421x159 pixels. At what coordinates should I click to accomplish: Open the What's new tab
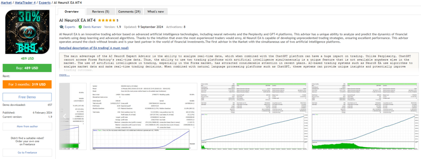(x=155, y=12)
